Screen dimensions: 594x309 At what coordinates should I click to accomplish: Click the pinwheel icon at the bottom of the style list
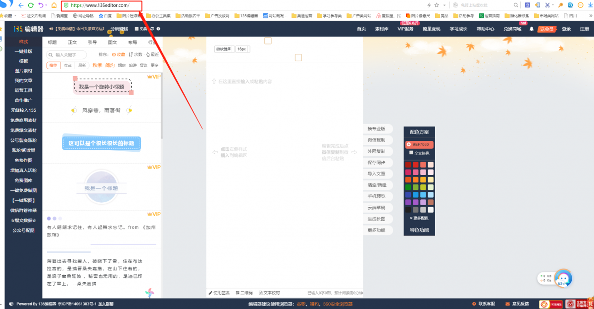pos(150,293)
